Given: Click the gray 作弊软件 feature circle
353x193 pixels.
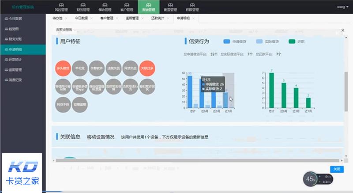Looking at the screenshot, I should pyautogui.click(x=97, y=68).
